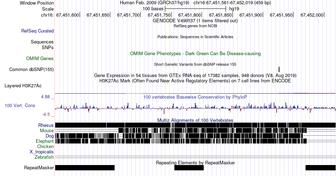Click the Window Position label

point(37,3)
